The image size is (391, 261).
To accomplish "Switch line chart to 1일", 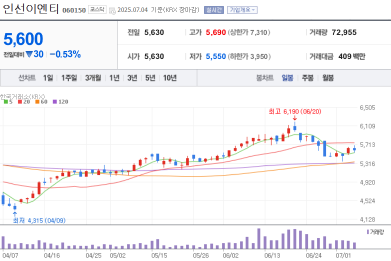I will (x=48, y=78).
